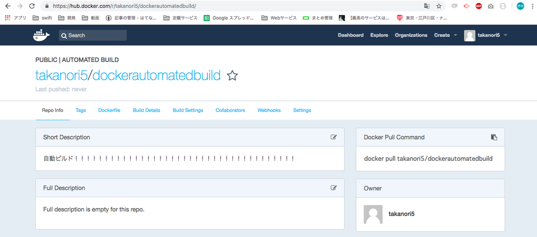Open the Webサービス bookmarks folder
The width and height of the screenshot is (537, 237).
[x=279, y=18]
